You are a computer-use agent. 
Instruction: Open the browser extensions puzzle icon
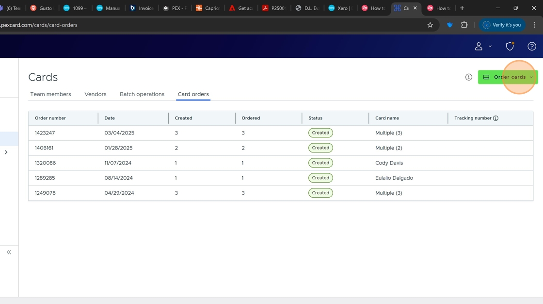click(x=464, y=25)
